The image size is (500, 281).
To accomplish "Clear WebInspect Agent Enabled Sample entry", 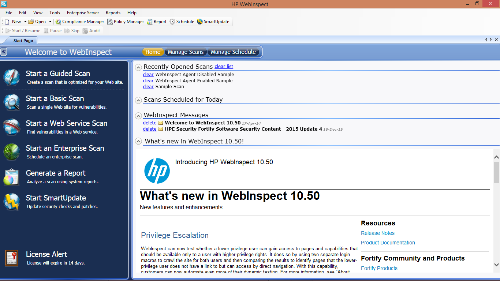I will point(148,81).
